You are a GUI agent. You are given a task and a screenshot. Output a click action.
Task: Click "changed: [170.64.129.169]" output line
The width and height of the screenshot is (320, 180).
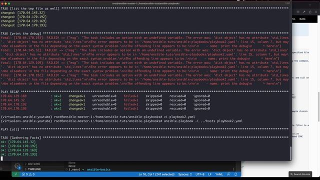point(23,21)
